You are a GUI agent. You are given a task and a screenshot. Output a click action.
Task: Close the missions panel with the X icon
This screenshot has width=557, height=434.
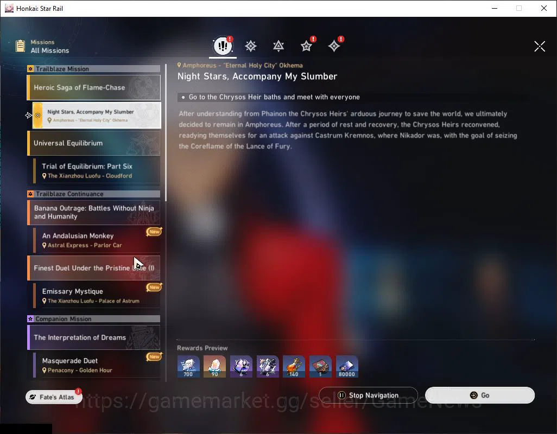[x=540, y=46]
